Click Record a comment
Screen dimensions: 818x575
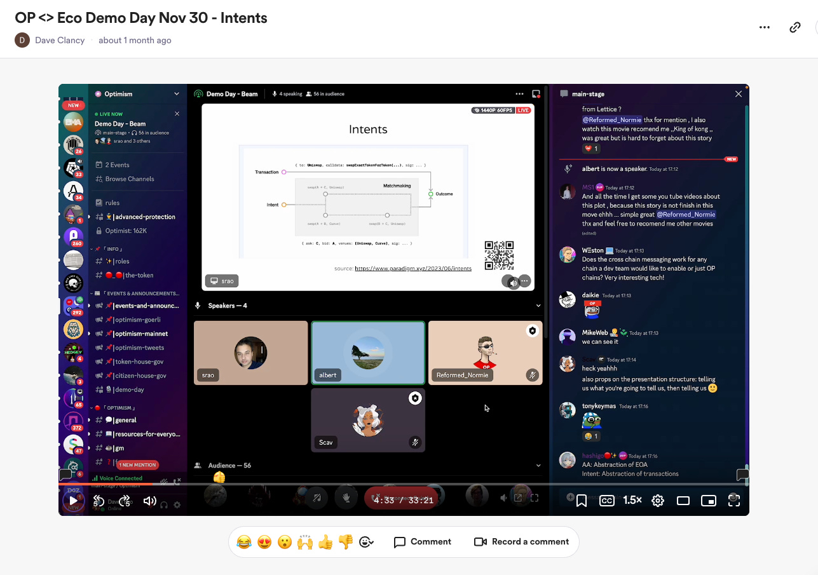(x=522, y=542)
